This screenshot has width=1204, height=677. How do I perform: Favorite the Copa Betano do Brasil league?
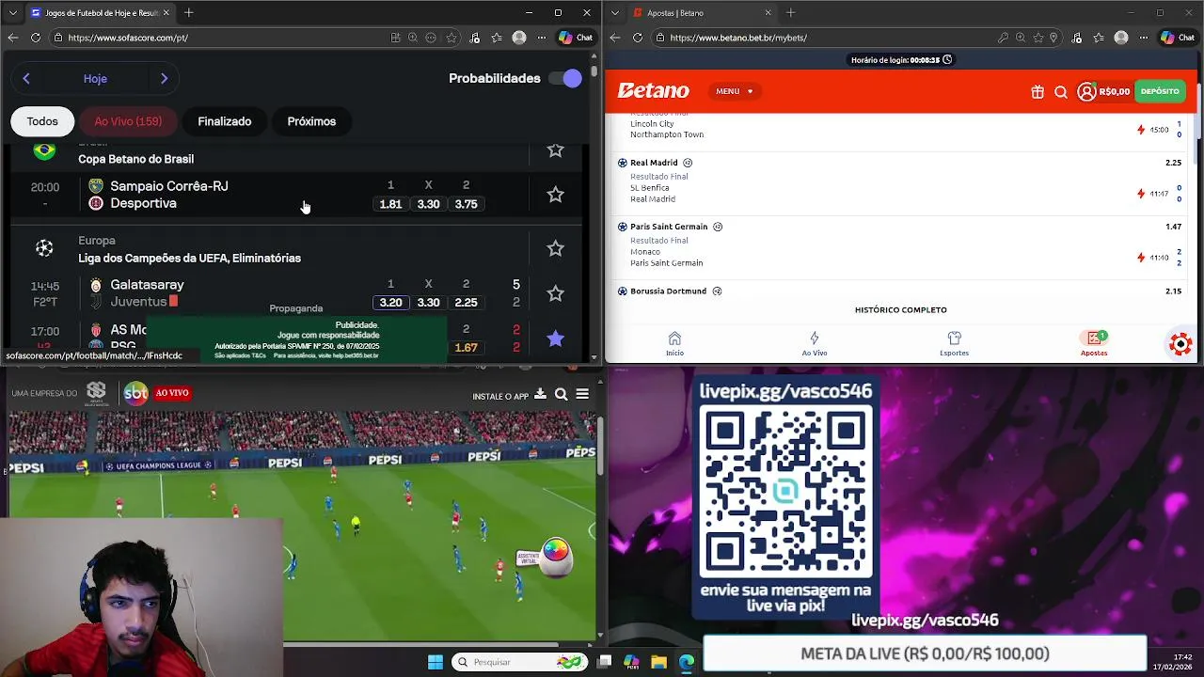pos(556,150)
